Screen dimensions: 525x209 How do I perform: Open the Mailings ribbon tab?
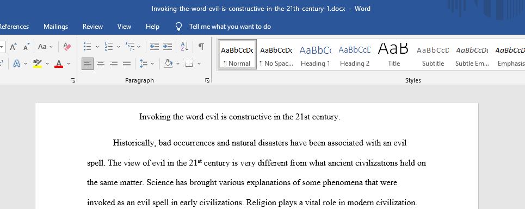click(x=55, y=27)
